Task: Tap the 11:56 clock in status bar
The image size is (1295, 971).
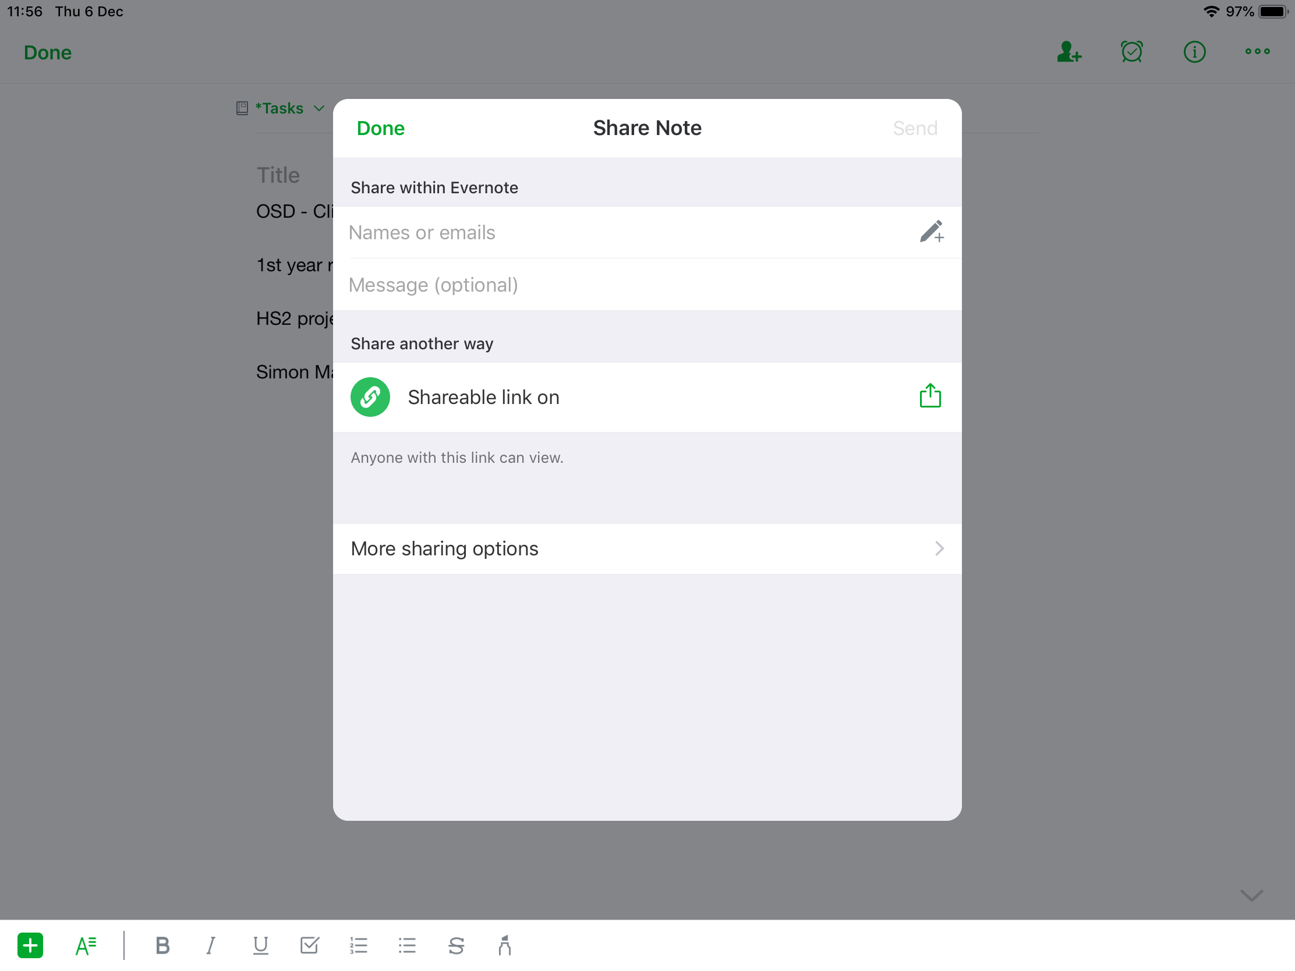Action: click(x=24, y=12)
